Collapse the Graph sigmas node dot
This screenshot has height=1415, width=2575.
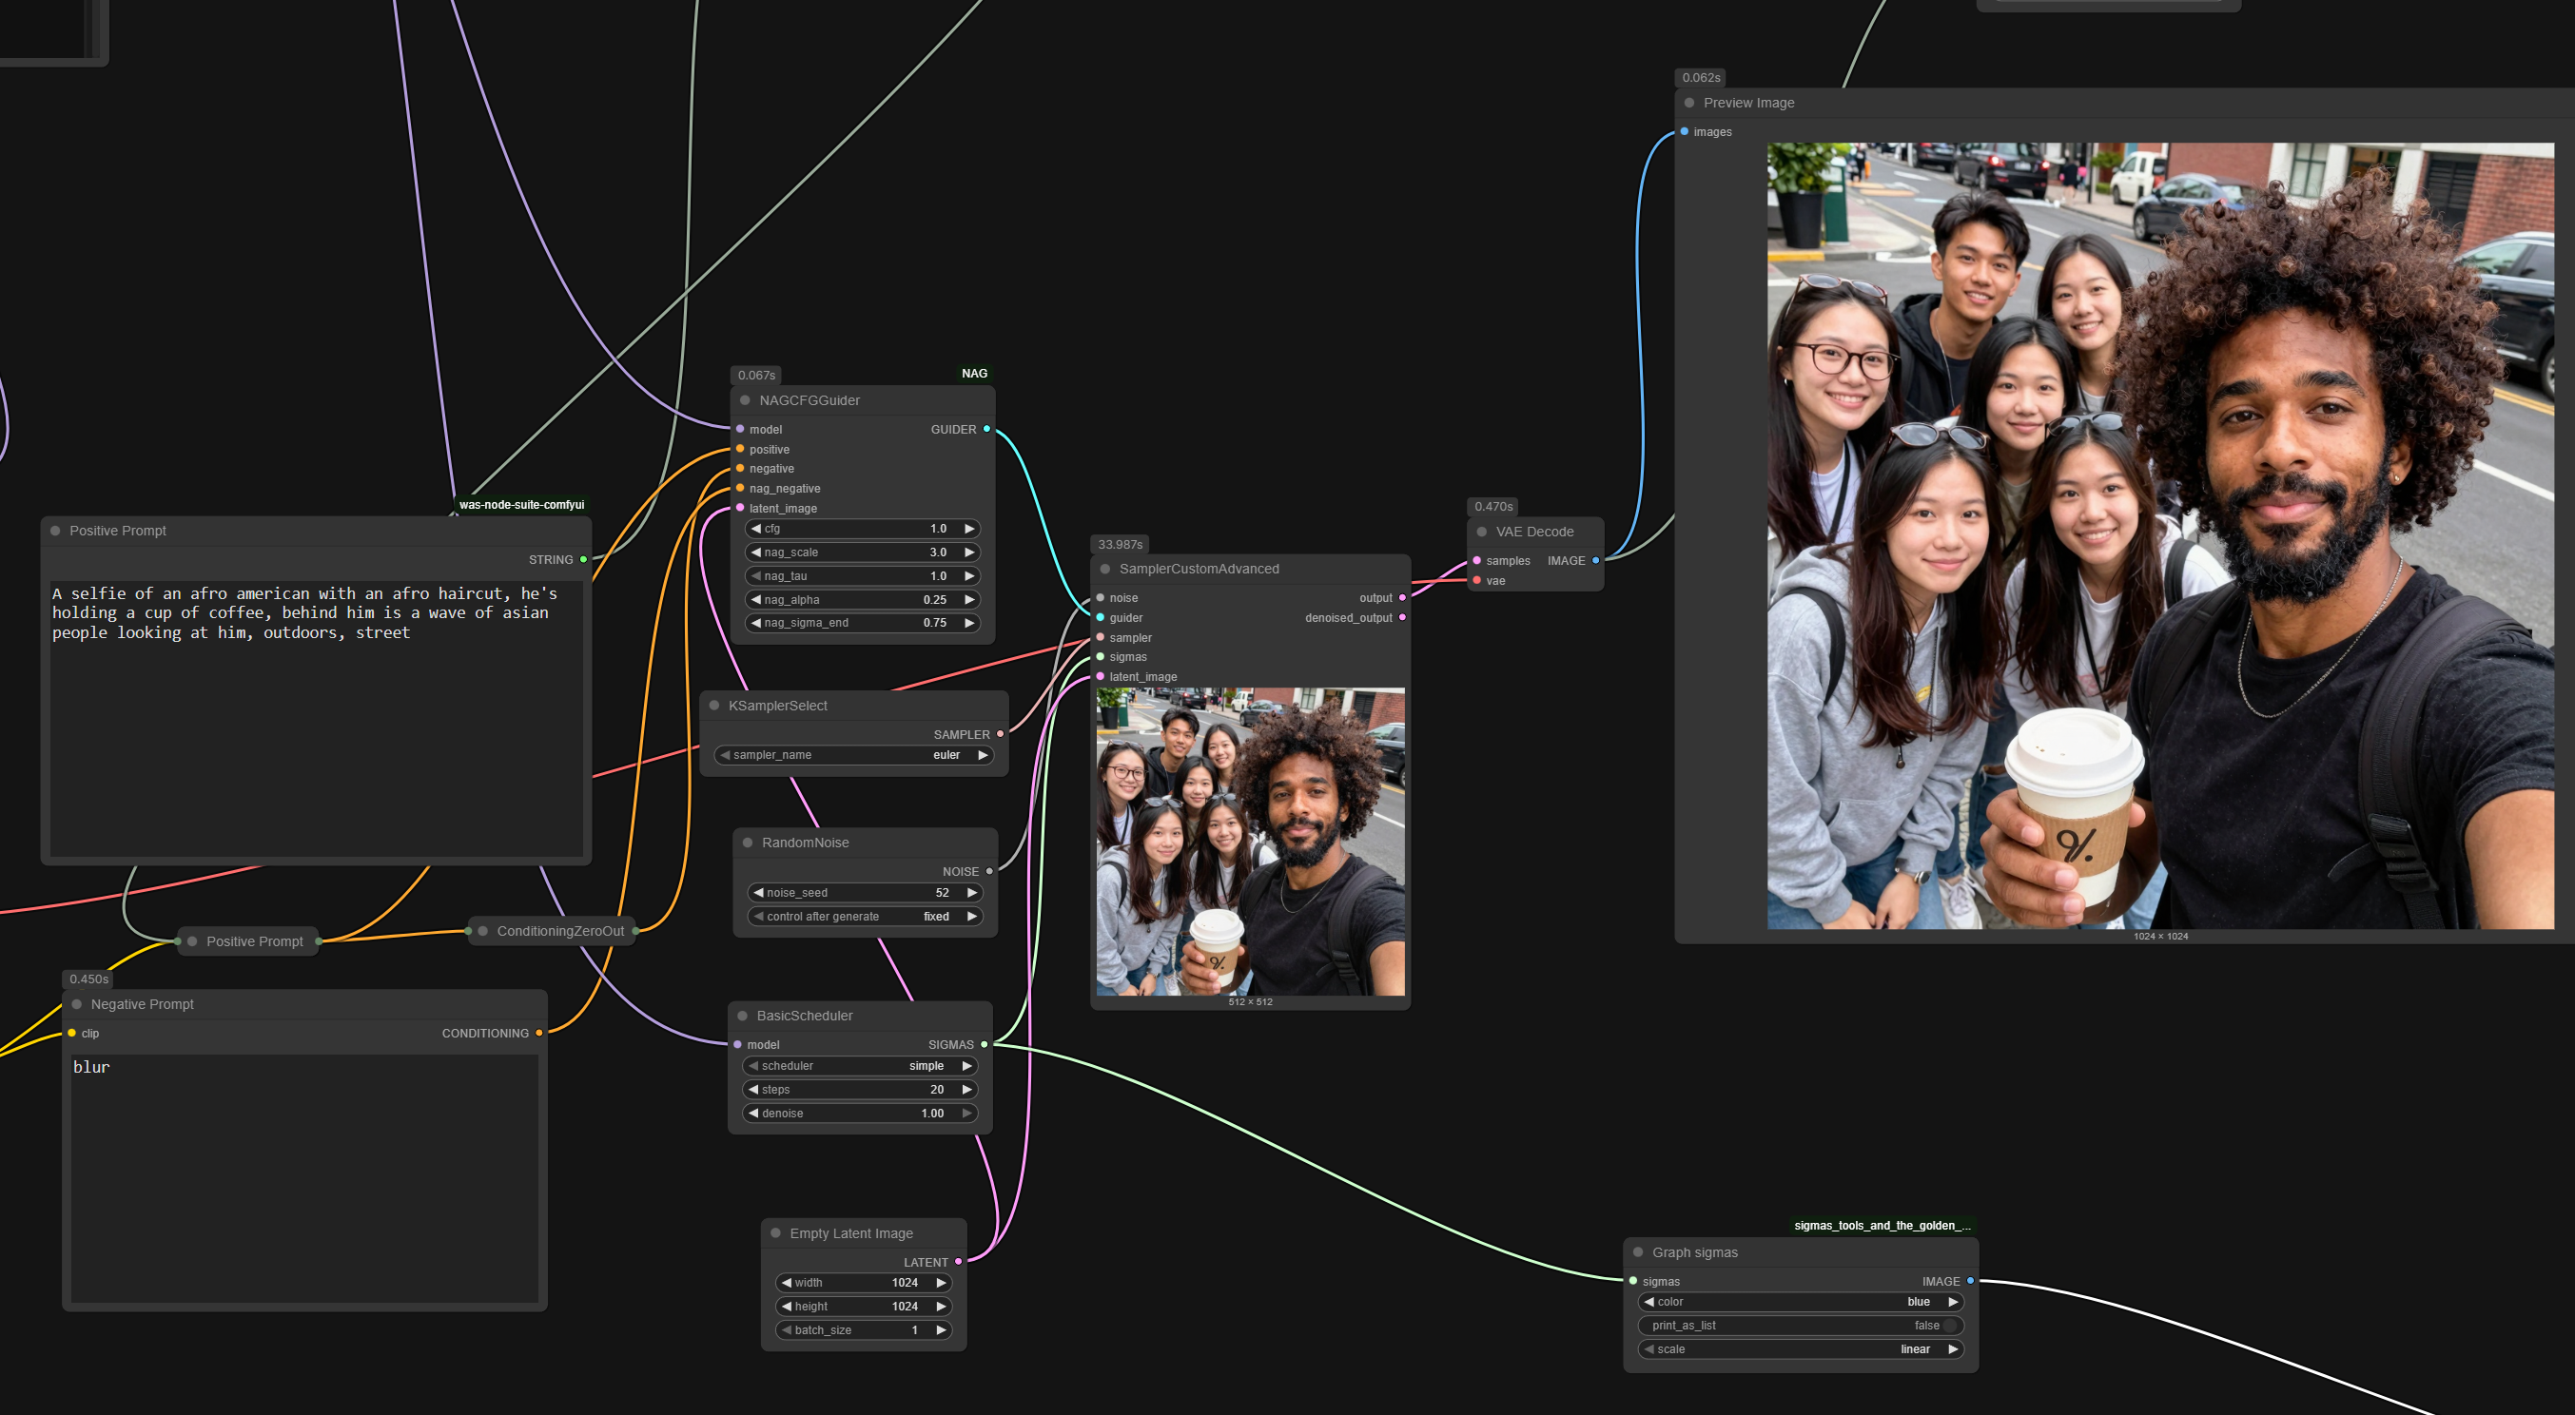(1638, 1252)
